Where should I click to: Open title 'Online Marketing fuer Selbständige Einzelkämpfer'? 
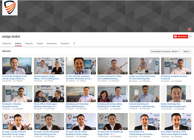point(174,105)
